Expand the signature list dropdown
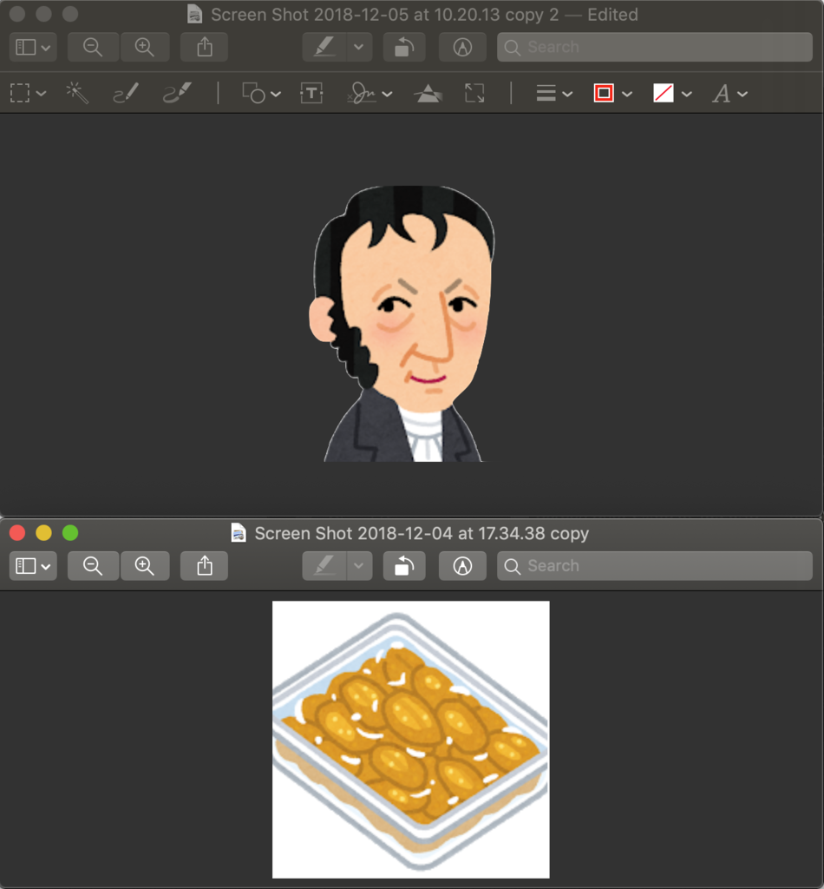 click(x=388, y=94)
